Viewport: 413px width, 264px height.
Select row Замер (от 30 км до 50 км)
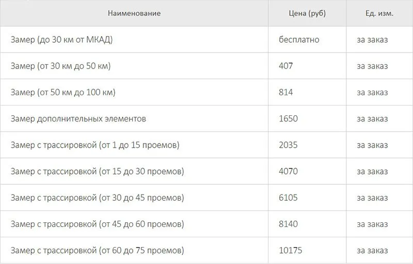tap(206, 66)
